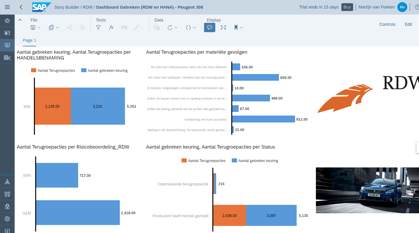Viewport: 419px width, 233px height.
Task: Click the Edit Prompts braces icon
Action: click(188, 27)
